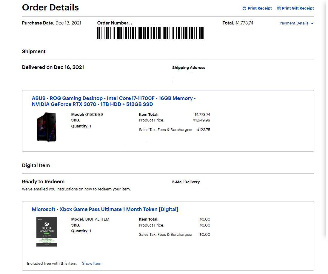Viewport: 328px width, 274px height.
Task: Open the Xbox Game Pass Ultimate product link
Action: point(105,209)
